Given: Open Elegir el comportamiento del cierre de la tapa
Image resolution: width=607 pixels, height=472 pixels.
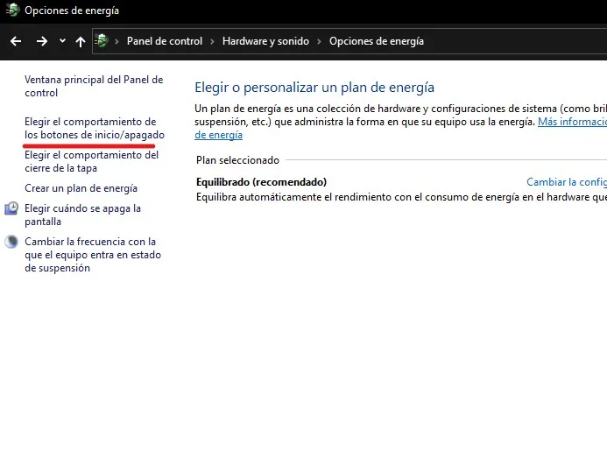Looking at the screenshot, I should point(91,161).
